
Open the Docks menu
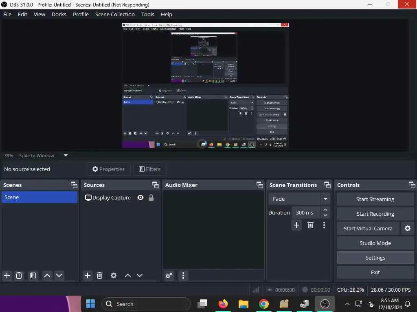[x=59, y=14]
